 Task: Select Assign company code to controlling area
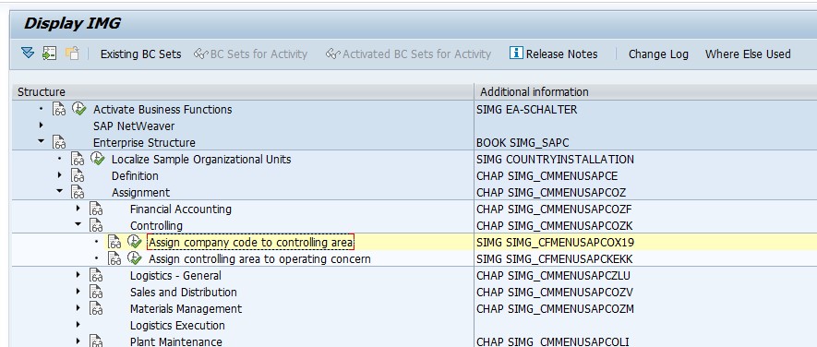coord(251,243)
